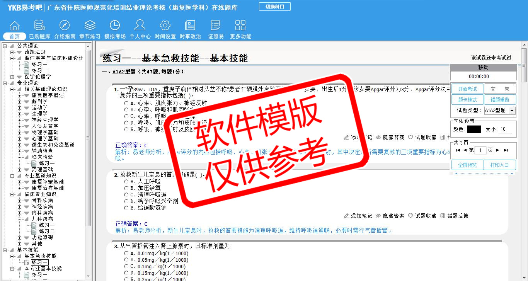This screenshot has height=281, width=528.
Task: Open the 已购题库 purchased library icon
Action: [39, 26]
